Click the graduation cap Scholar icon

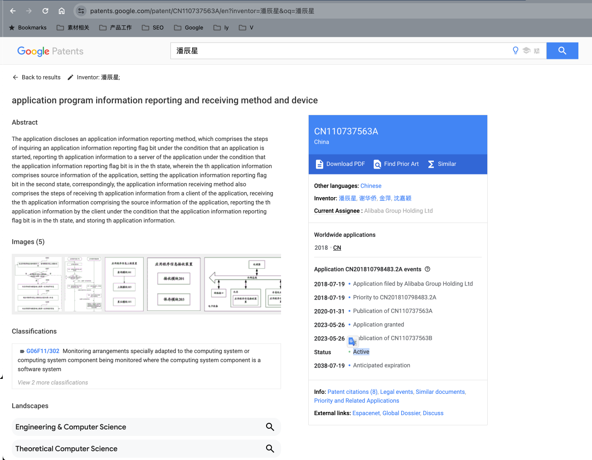click(x=526, y=51)
